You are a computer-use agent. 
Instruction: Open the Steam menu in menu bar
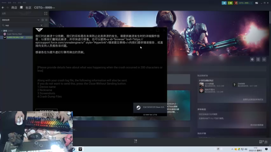(4, 3)
